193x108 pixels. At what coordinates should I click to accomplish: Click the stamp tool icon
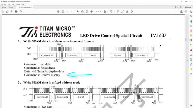point(132,11)
